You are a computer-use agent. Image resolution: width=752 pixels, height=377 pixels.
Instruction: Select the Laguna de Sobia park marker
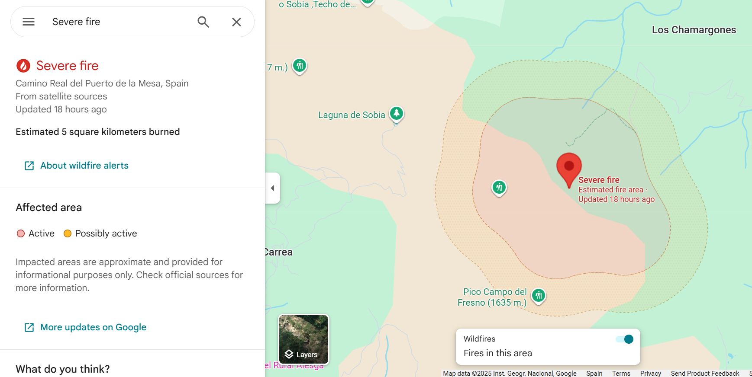[x=396, y=114]
